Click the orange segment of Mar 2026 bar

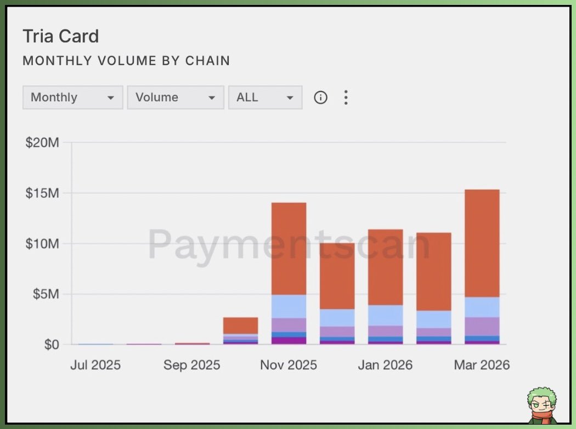(x=482, y=243)
